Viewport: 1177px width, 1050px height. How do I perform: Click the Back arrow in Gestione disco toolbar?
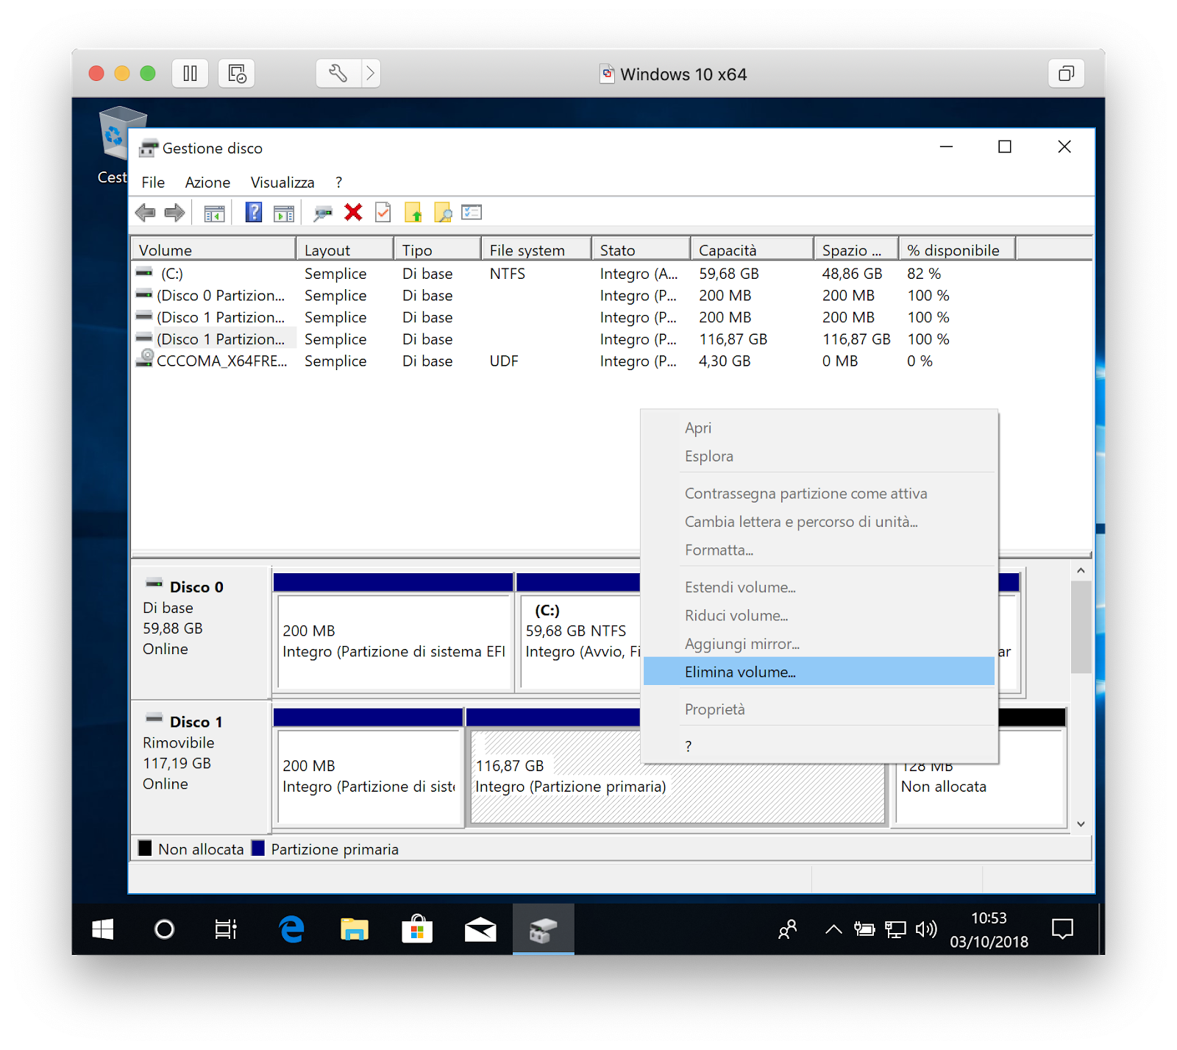pos(146,213)
